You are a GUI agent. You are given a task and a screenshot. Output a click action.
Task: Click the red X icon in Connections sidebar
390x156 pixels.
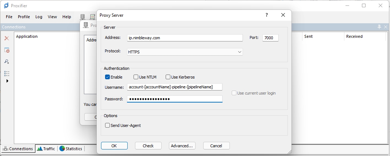coord(7,38)
